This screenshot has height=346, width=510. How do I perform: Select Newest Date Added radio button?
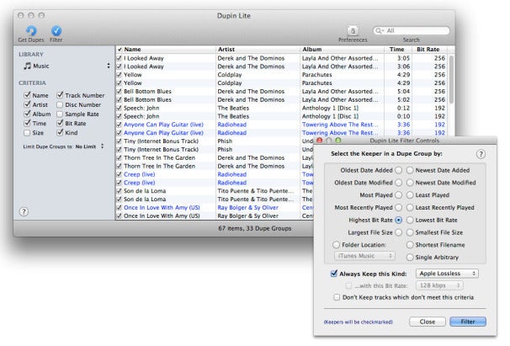[410, 170]
